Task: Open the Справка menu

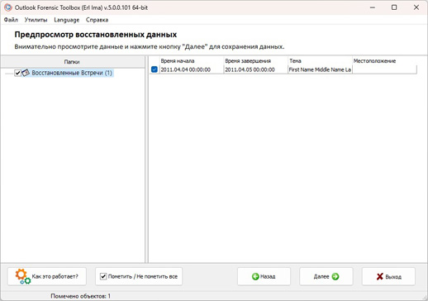Action: coord(97,20)
